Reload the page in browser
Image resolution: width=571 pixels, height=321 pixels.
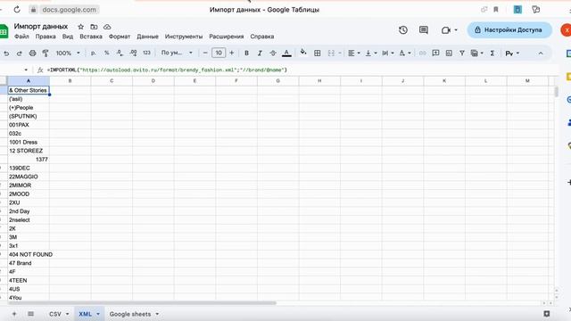point(17,10)
